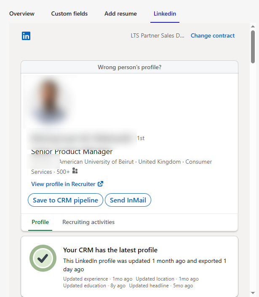Screen dimensions: 259x297
Task: Click Save to CRM pipeline button
Action: (x=65, y=200)
